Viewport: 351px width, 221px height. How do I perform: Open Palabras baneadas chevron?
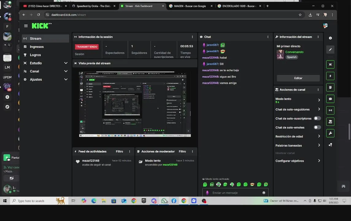coord(319,145)
